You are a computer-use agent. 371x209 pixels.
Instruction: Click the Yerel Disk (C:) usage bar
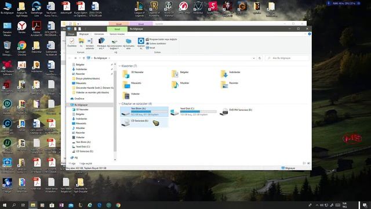(198, 111)
